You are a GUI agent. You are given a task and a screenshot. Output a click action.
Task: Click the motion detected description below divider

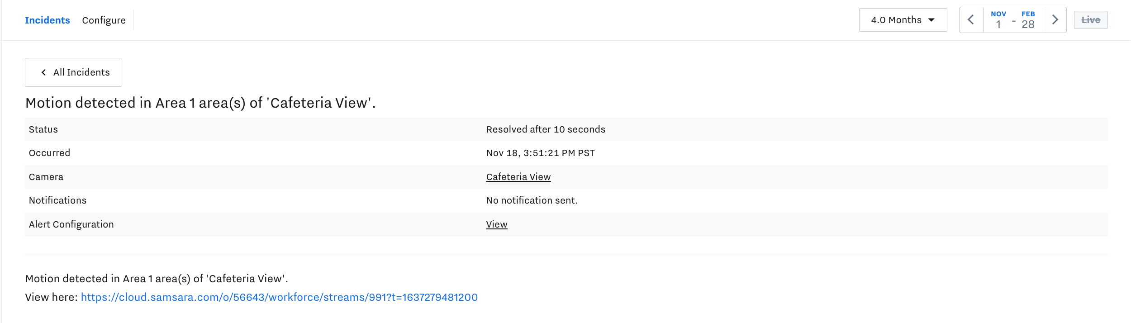click(x=157, y=279)
